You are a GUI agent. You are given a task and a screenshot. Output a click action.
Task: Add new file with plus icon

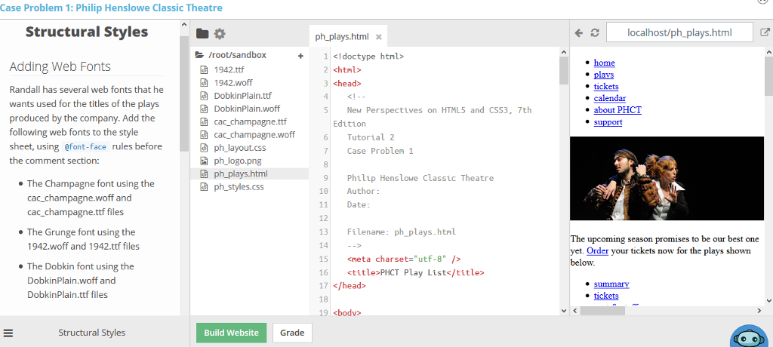(300, 56)
